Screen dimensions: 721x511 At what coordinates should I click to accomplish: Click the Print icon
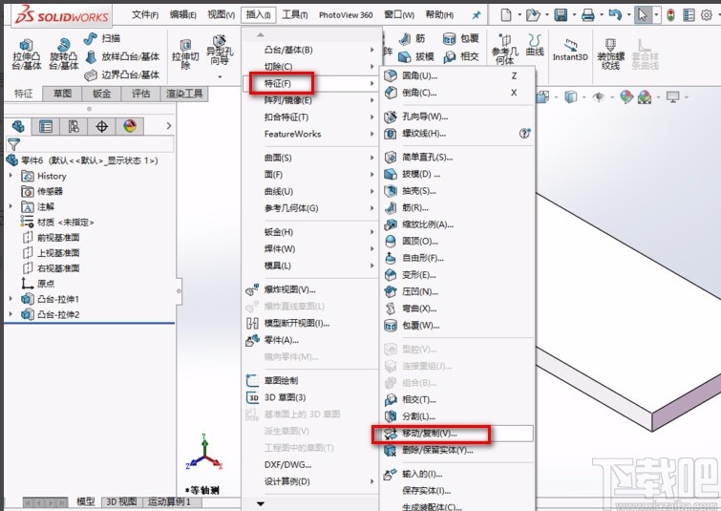click(x=587, y=15)
